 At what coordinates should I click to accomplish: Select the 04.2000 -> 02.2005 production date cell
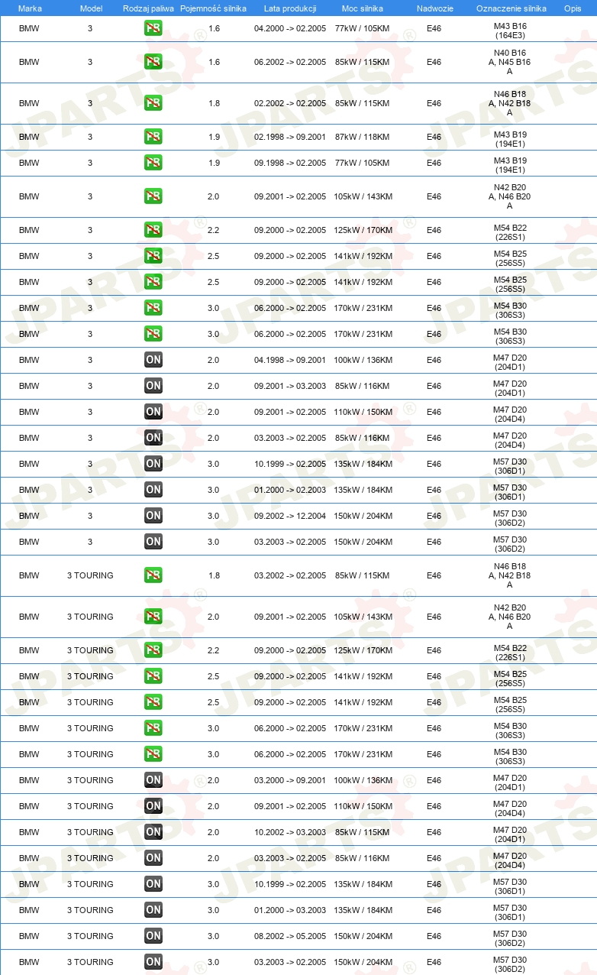[x=290, y=28]
